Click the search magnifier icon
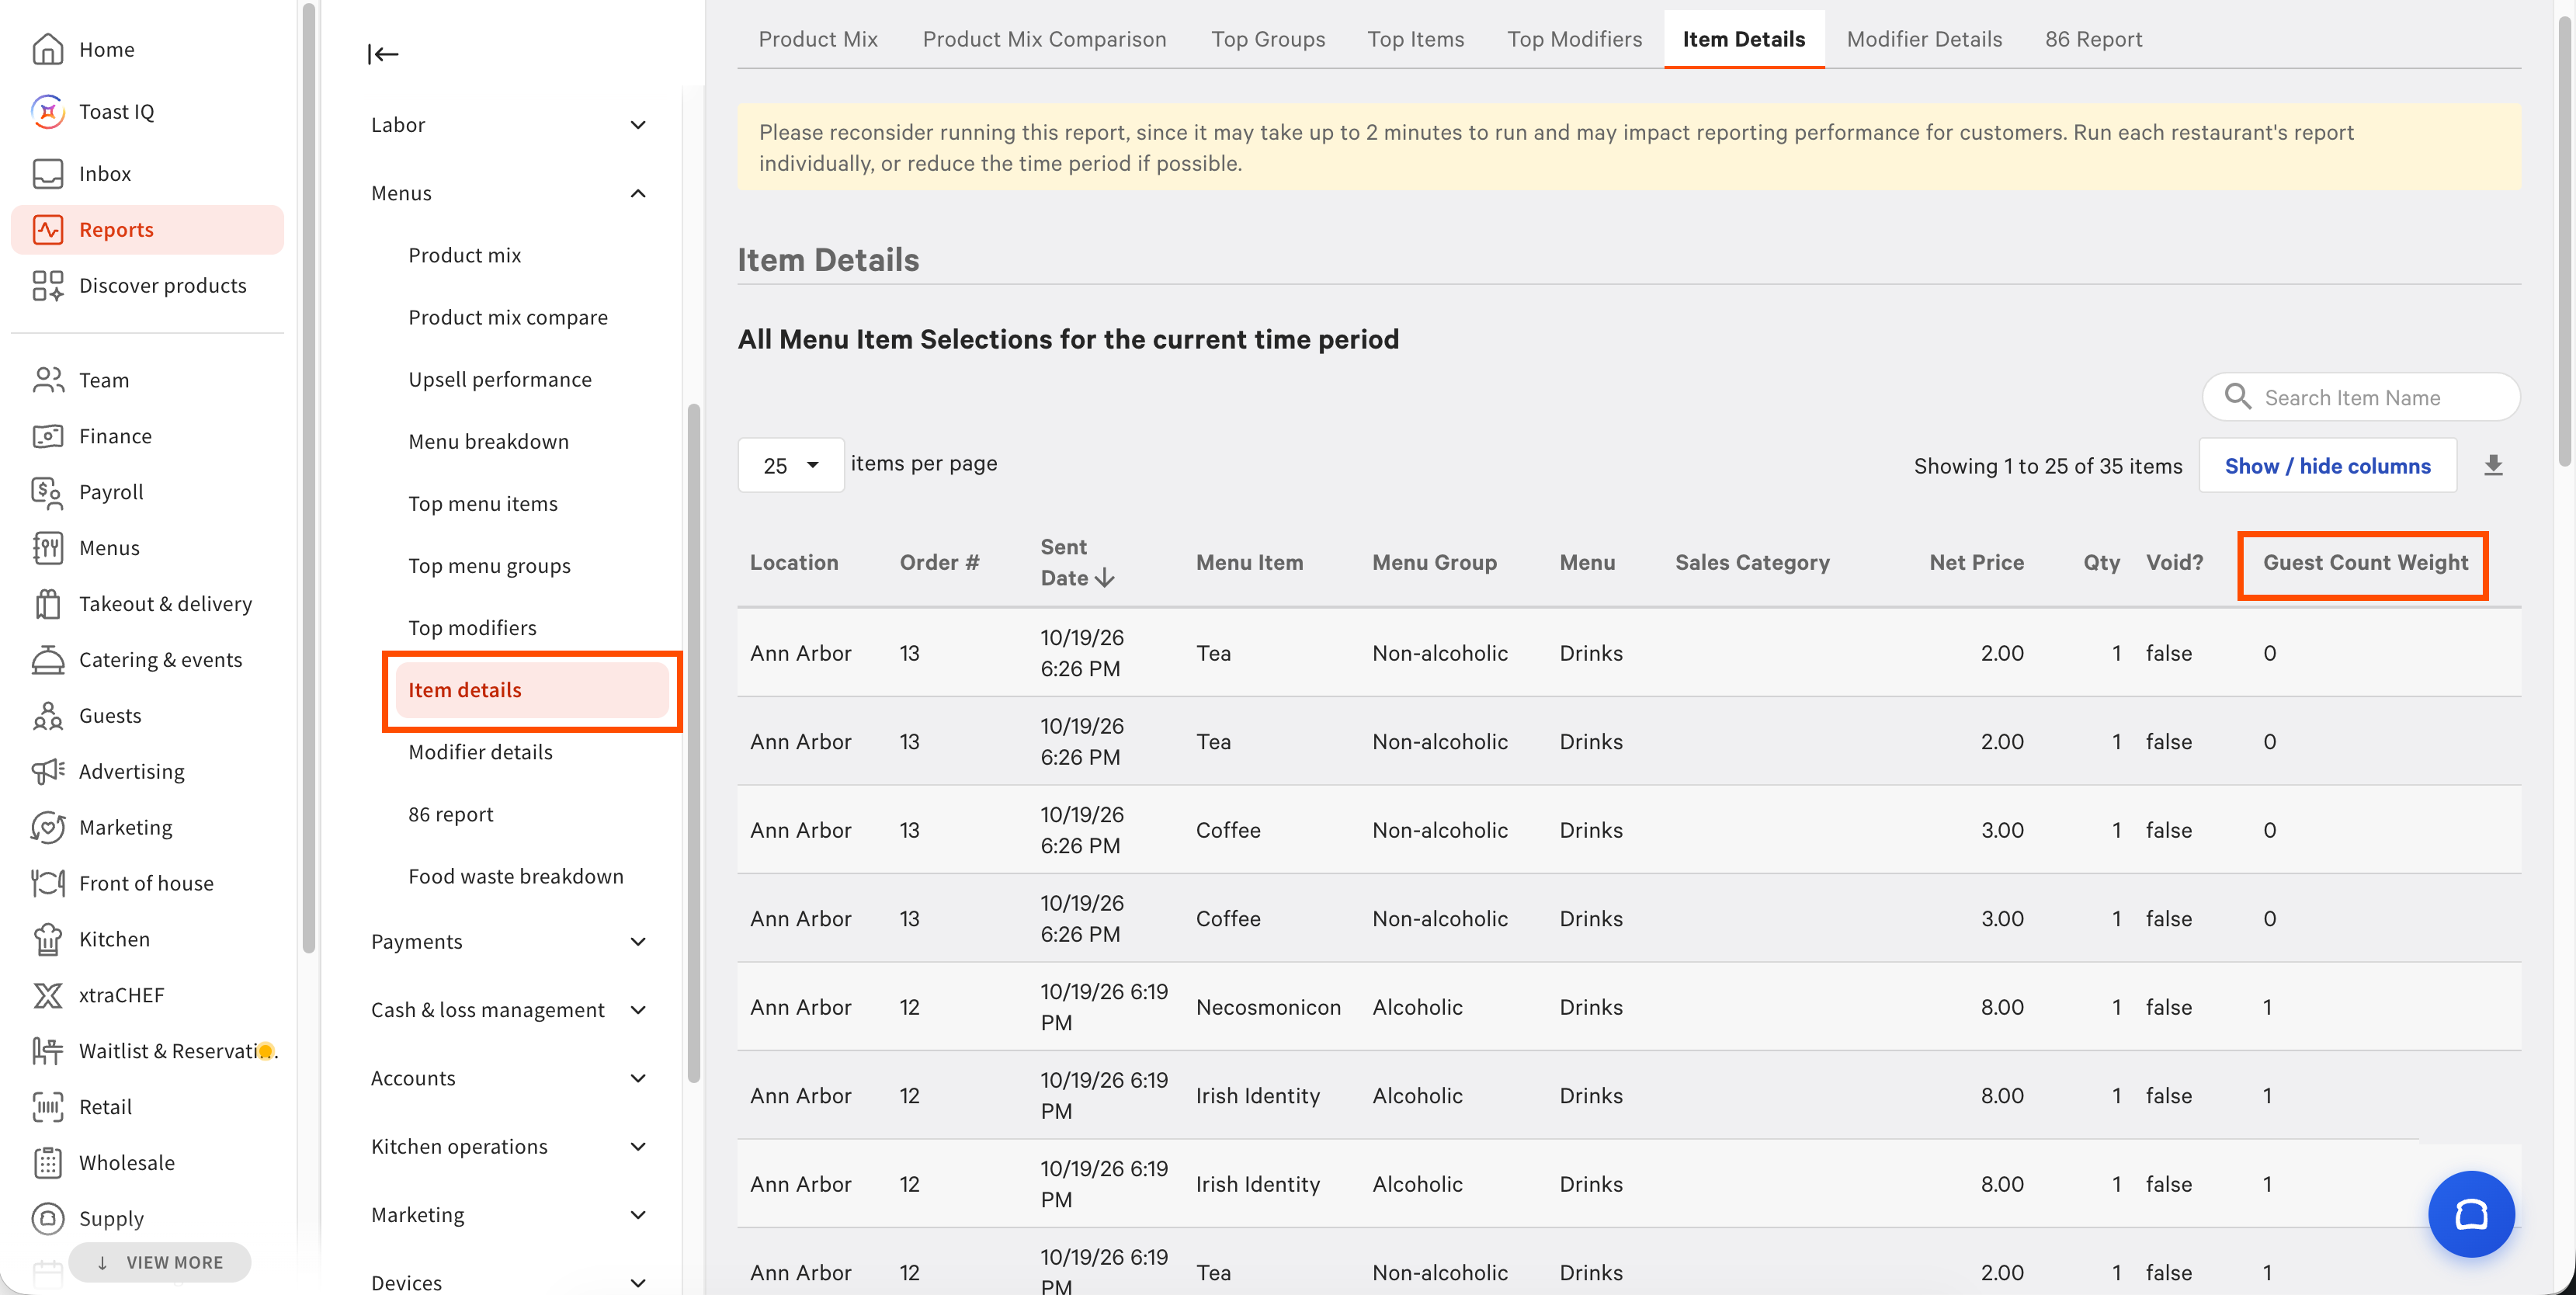Image resolution: width=2576 pixels, height=1295 pixels. (2237, 397)
